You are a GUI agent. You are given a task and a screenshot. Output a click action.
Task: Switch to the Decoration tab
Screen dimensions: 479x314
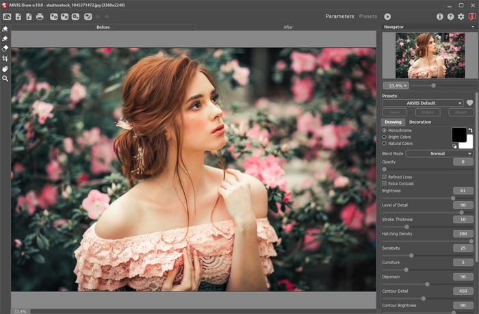pos(420,122)
